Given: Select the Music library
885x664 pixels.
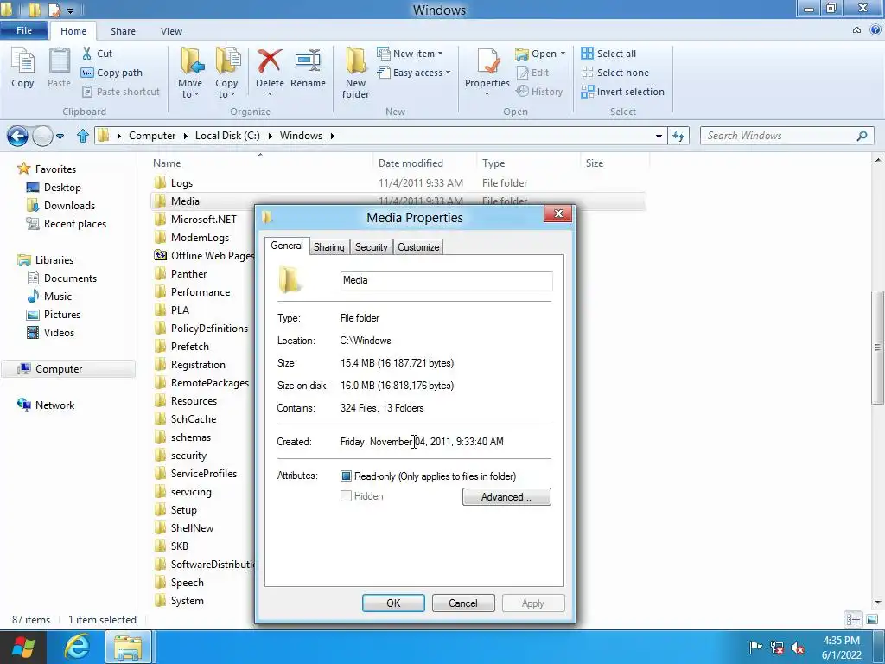Looking at the screenshot, I should [x=58, y=297].
